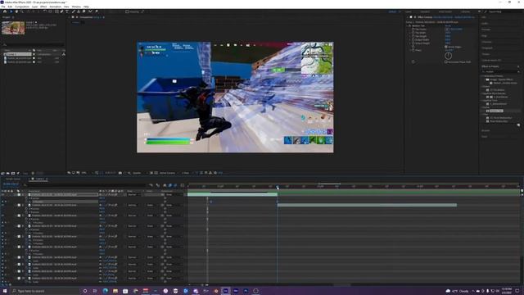Click the snapshot camera icon below the viewer
Image resolution: width=524 pixels, height=295 pixels.
coord(120,173)
